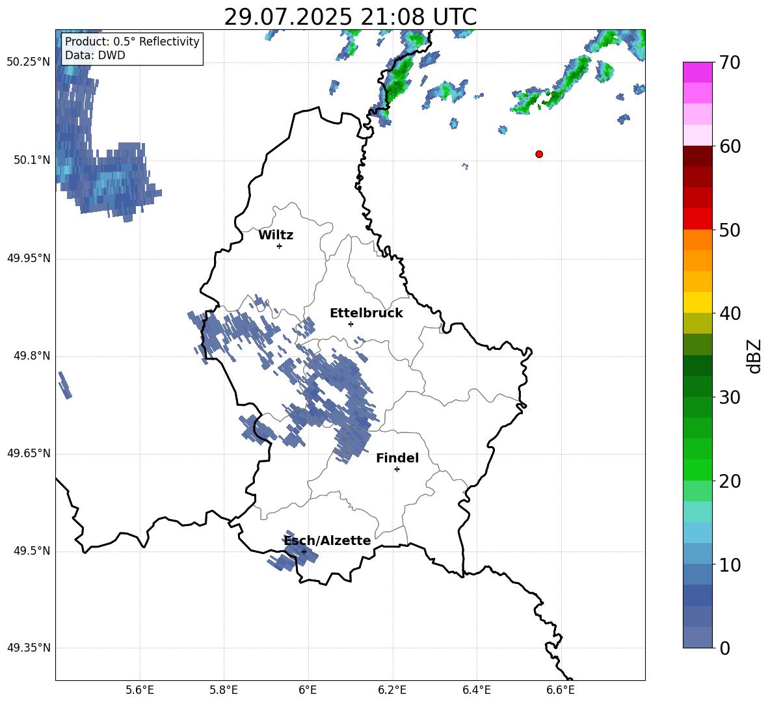770x703 pixels.
Task: Click the 5.6°E longitude label
Action: [140, 690]
